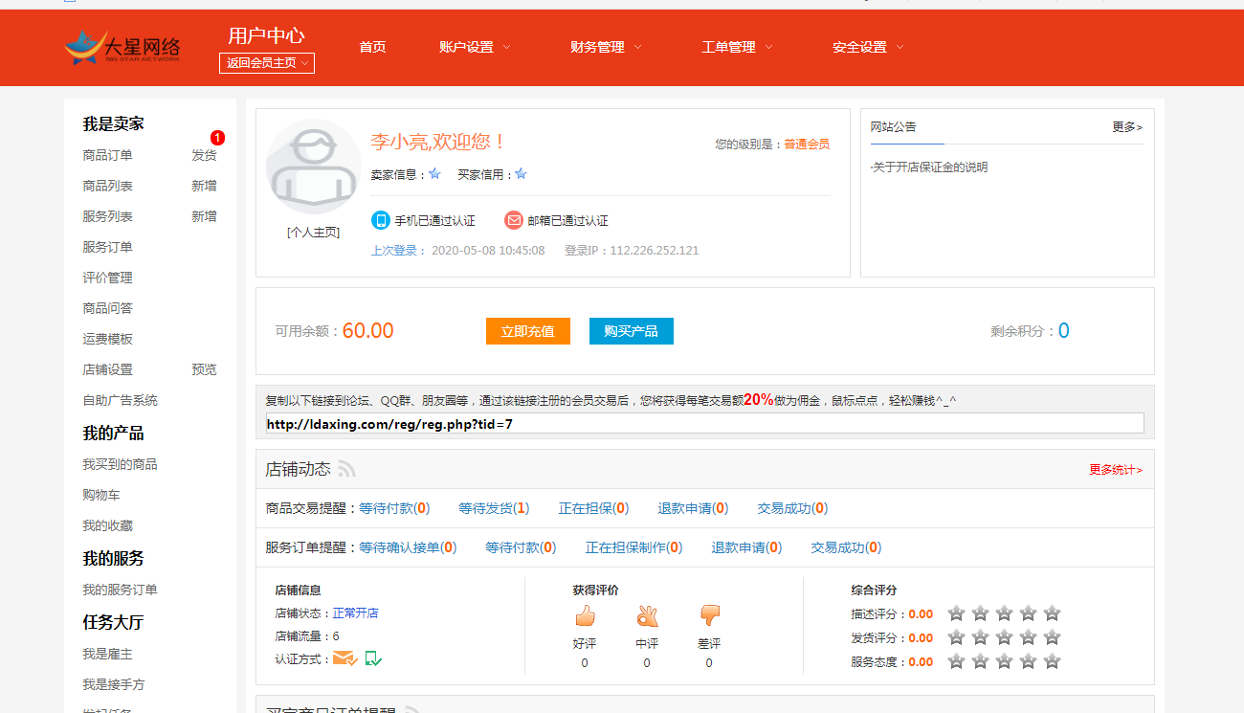Click 更多统计> in 店铺动态
The width and height of the screenshot is (1244, 713).
click(1116, 470)
